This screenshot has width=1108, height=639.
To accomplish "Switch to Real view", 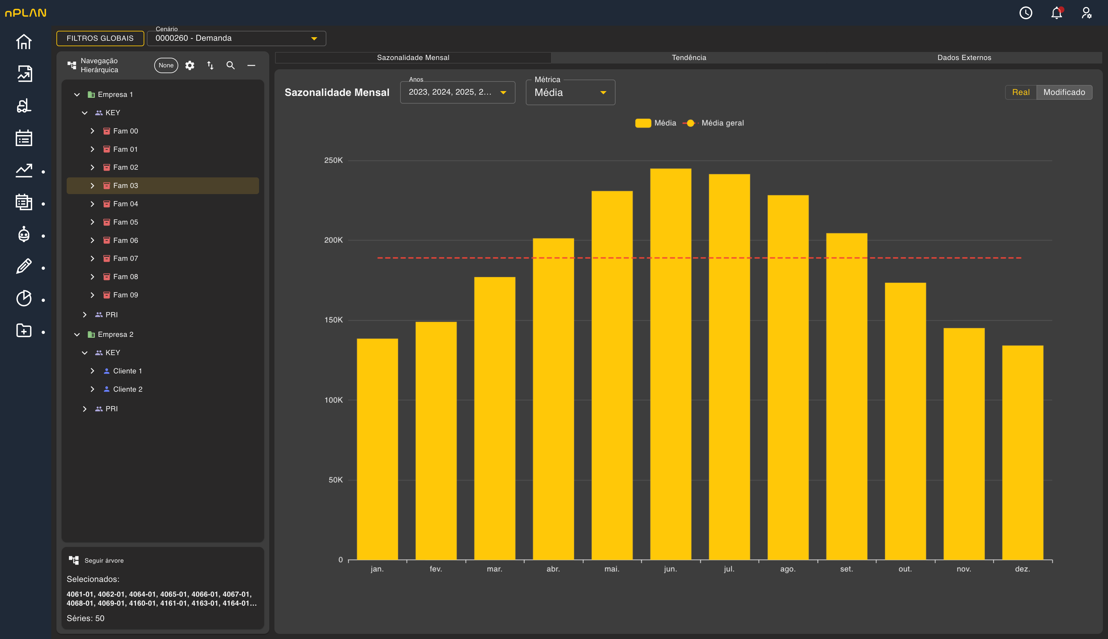I will pyautogui.click(x=1021, y=92).
